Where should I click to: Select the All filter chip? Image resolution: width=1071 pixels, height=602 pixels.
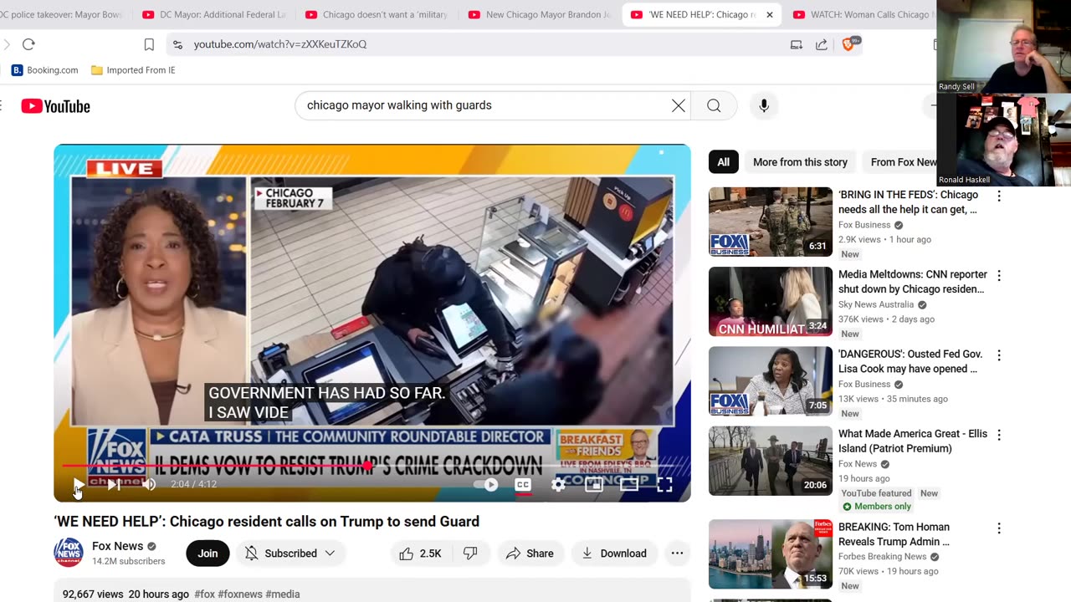coord(723,162)
